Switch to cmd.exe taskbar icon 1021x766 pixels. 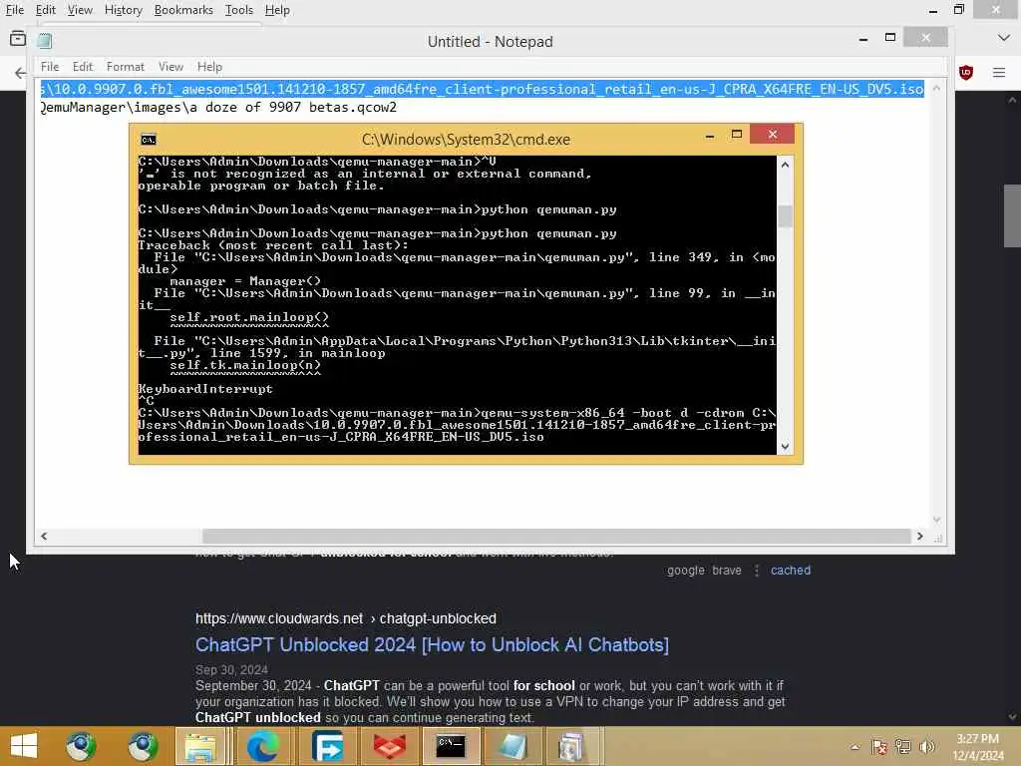point(451,746)
